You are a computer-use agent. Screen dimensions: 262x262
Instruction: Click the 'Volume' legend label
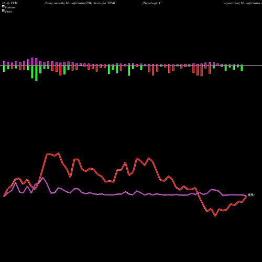10,7
